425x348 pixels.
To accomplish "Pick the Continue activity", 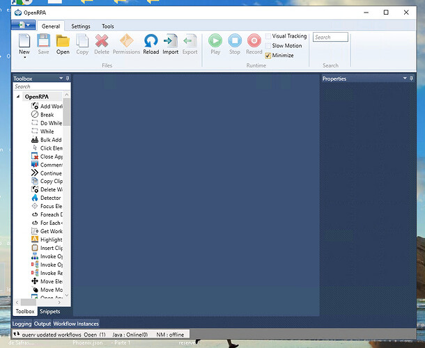I will [x=47, y=173].
